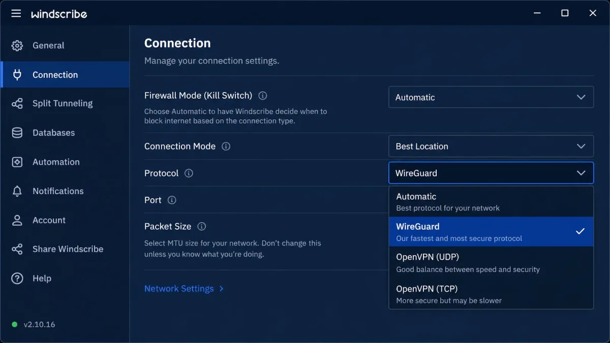
Task: Go to Split Tunneling tab
Action: (65, 104)
